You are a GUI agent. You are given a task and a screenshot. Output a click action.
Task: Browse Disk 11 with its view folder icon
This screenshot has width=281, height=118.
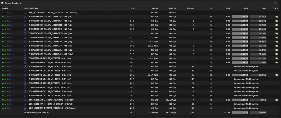point(277,58)
